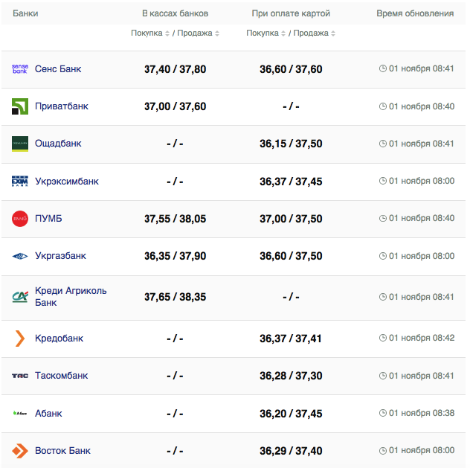Open the Приватбанк link
This screenshot has width=470, height=468.
pyautogui.click(x=61, y=106)
